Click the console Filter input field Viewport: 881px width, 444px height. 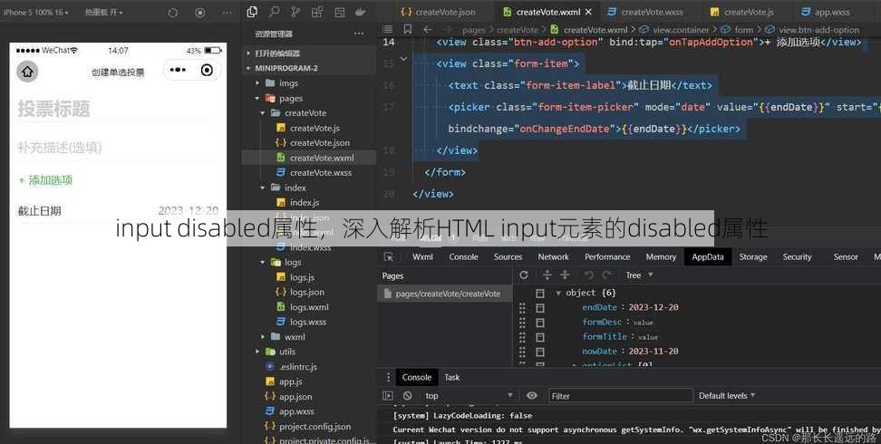[x=620, y=396]
